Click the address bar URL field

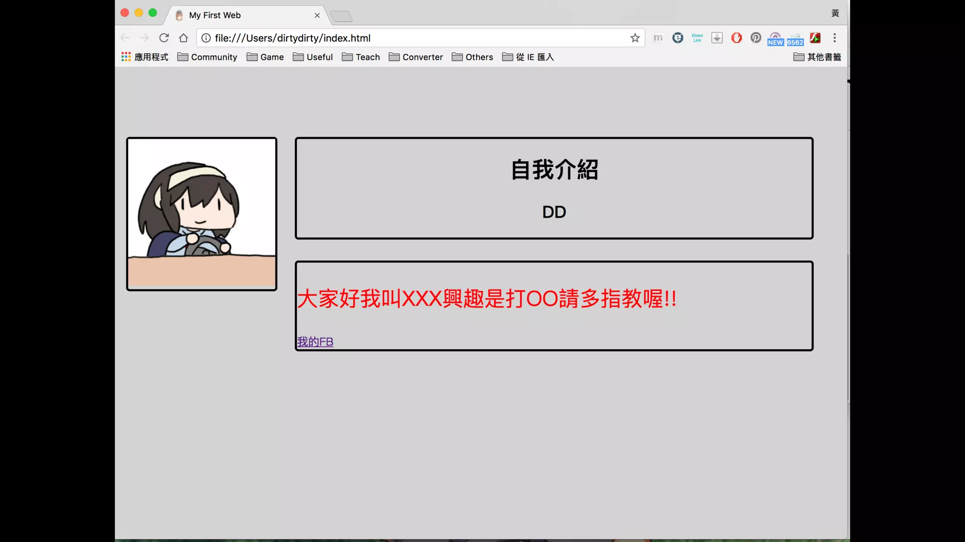[x=415, y=38]
